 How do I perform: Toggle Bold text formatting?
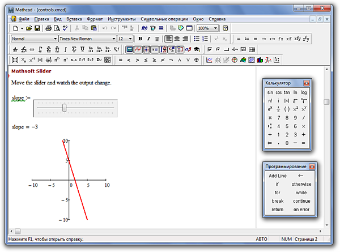click(x=139, y=39)
